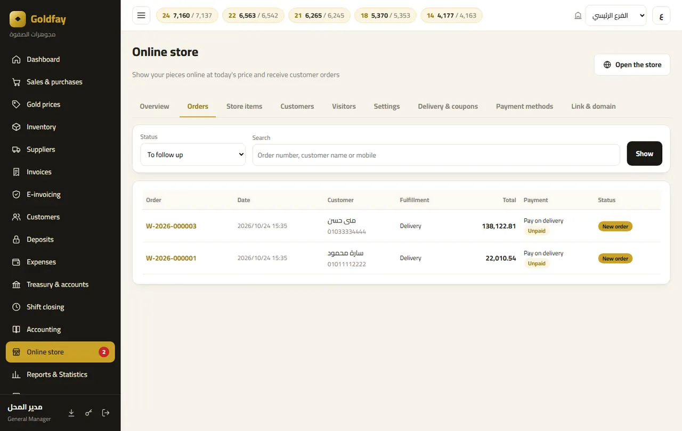Click the Gold prices tag icon
The image size is (682, 431).
(x=17, y=104)
